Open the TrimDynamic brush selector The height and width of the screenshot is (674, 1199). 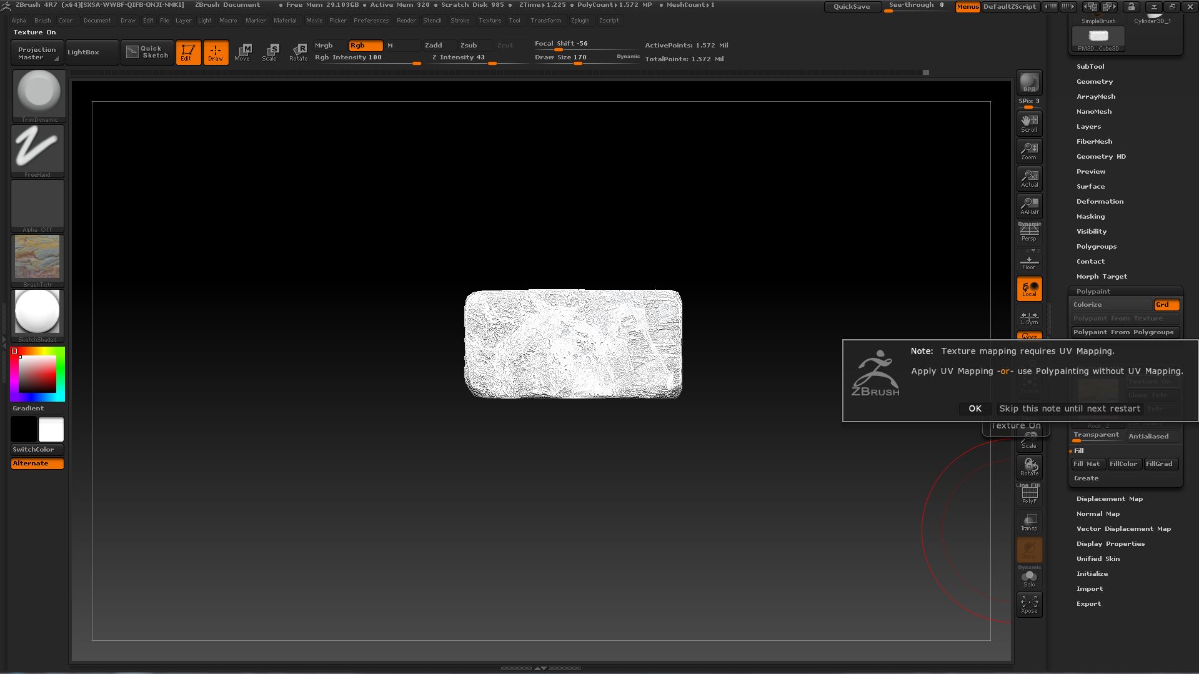38,96
